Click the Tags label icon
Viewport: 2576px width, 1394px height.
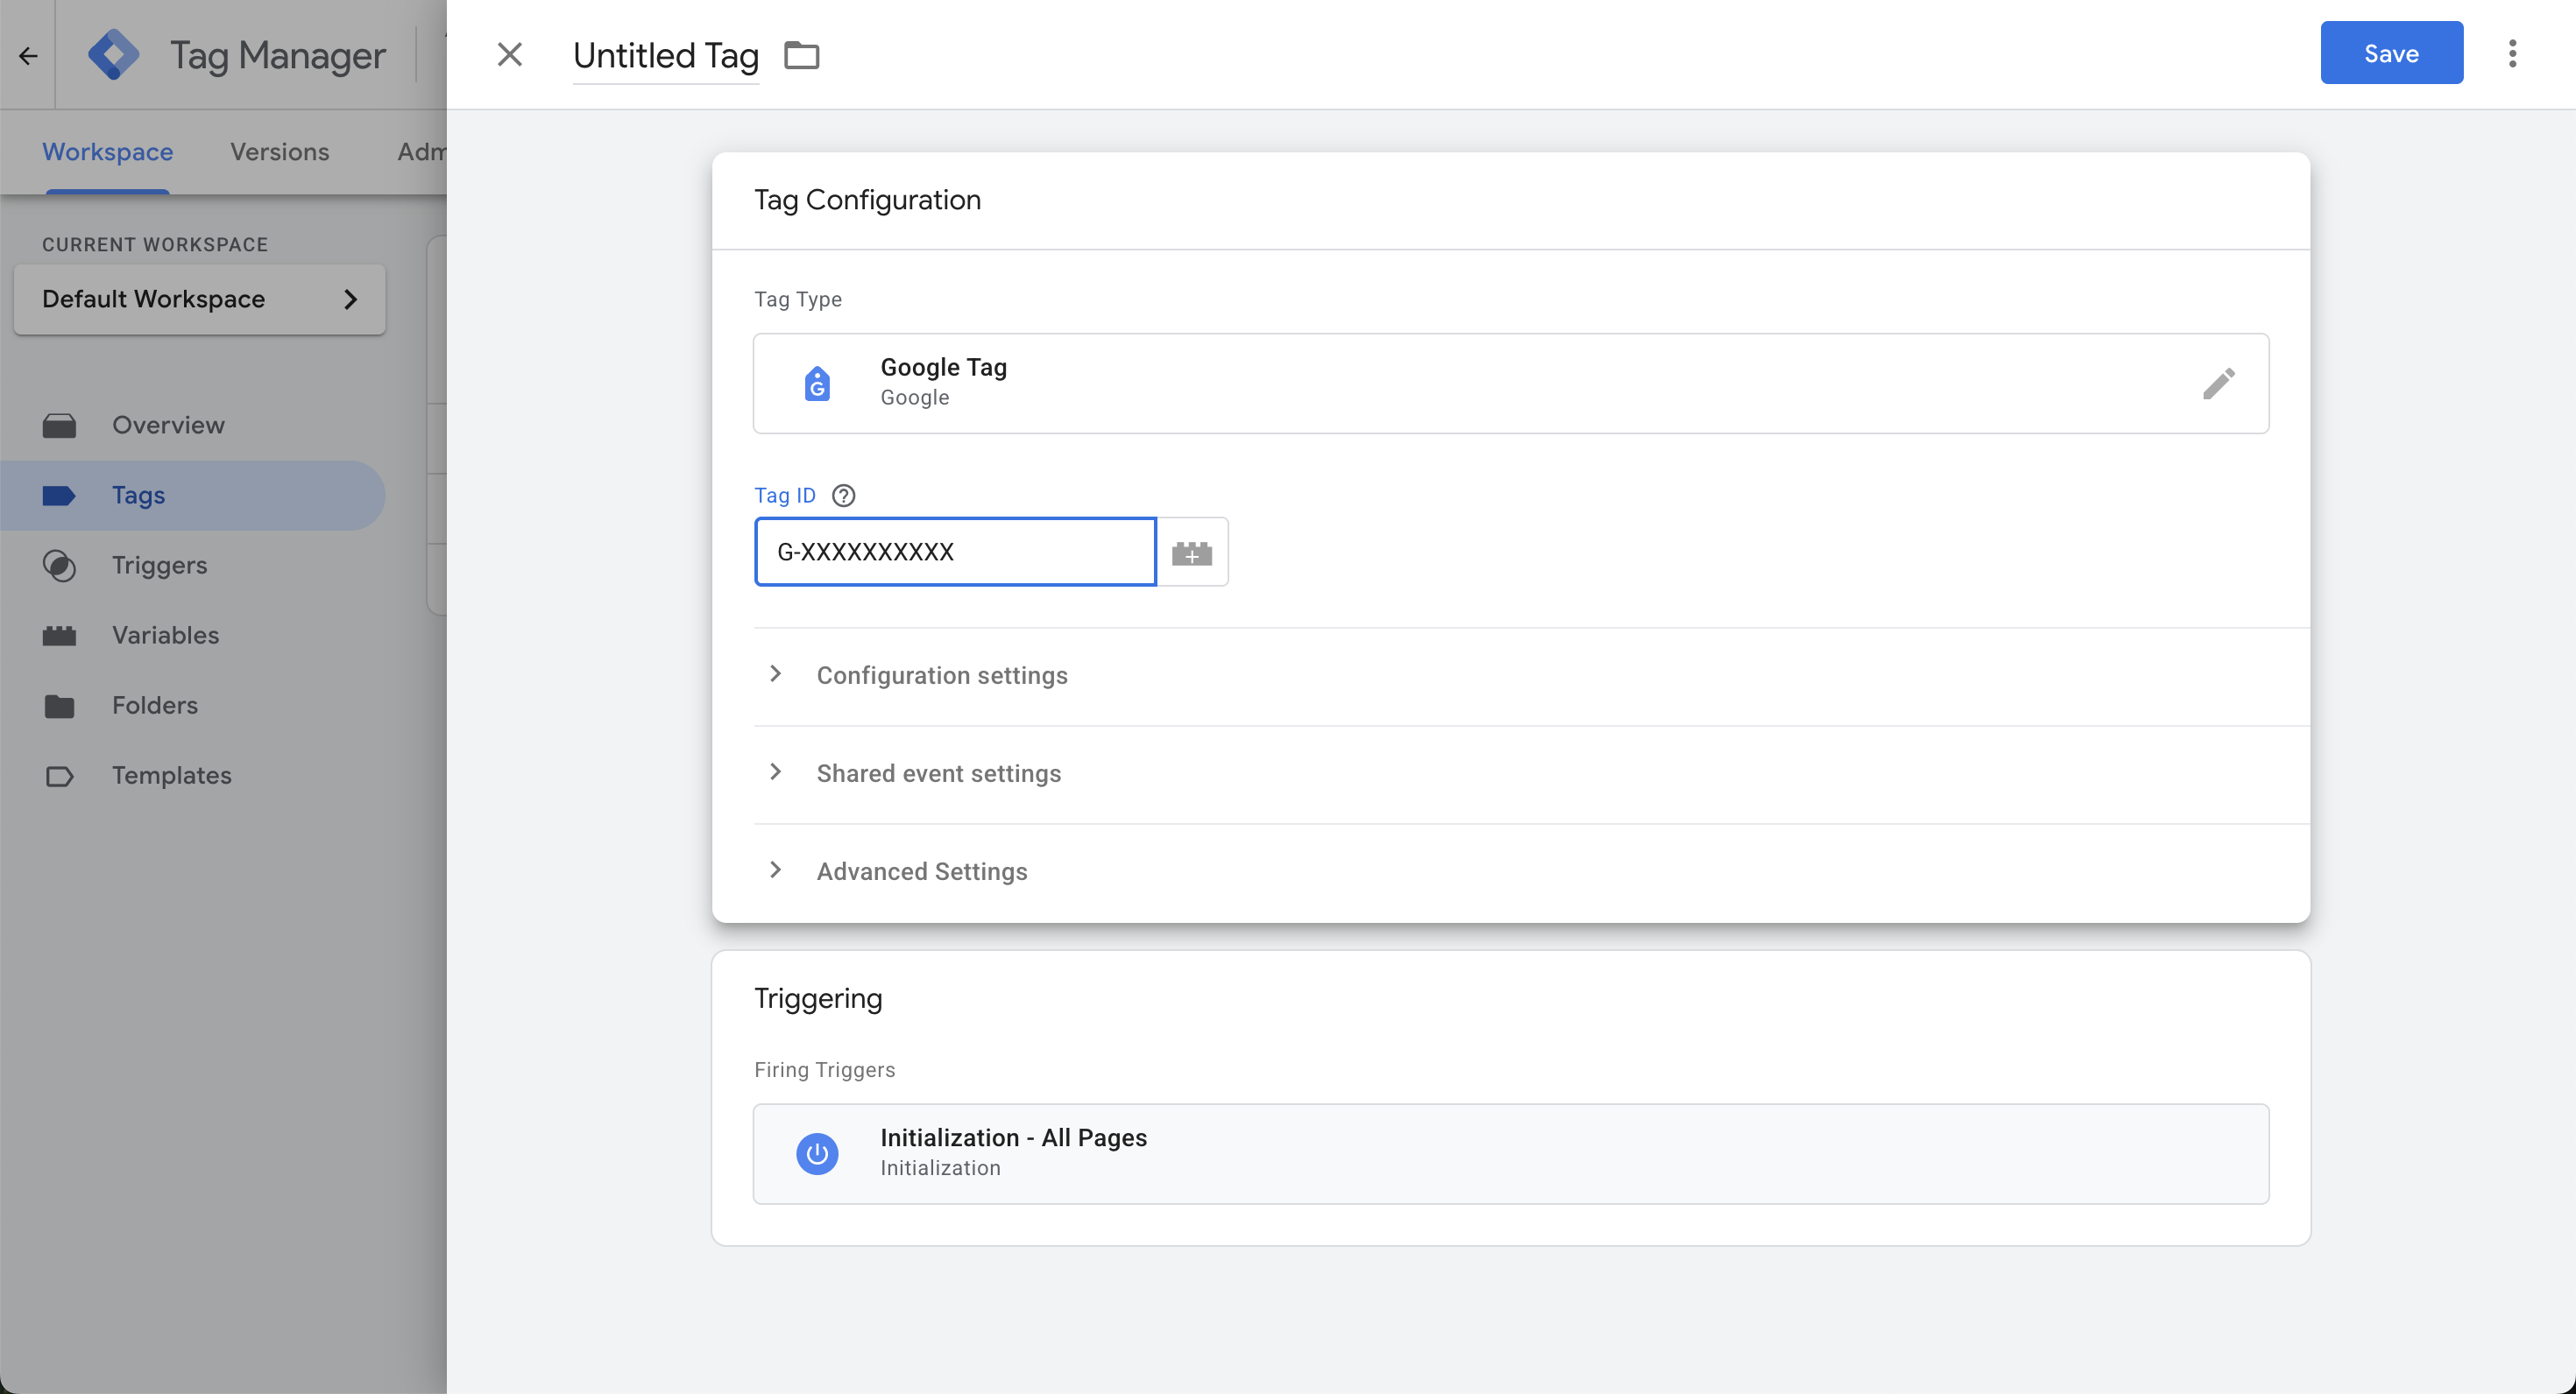coord(59,496)
